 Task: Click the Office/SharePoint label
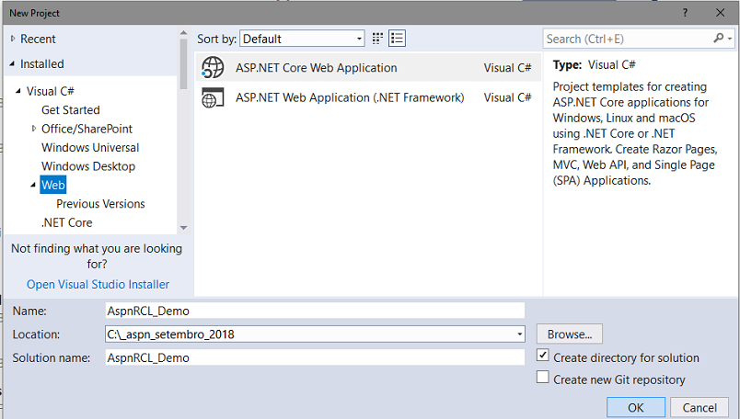pos(87,129)
